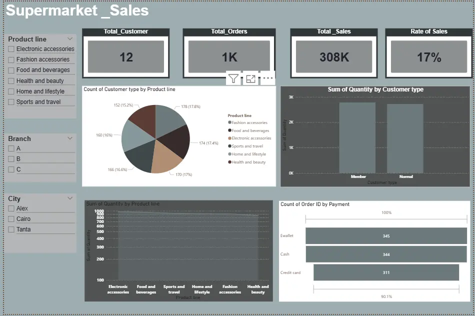The width and height of the screenshot is (475, 316).
Task: Collapse the Branch slicer using its chevron
Action: (70, 138)
